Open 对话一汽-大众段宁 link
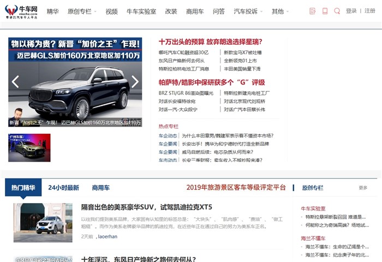The height and width of the screenshot is (262, 382). click(178, 110)
